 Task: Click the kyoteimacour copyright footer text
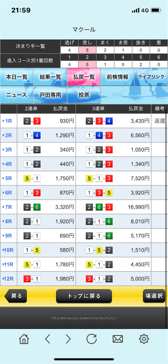(x=84, y=318)
